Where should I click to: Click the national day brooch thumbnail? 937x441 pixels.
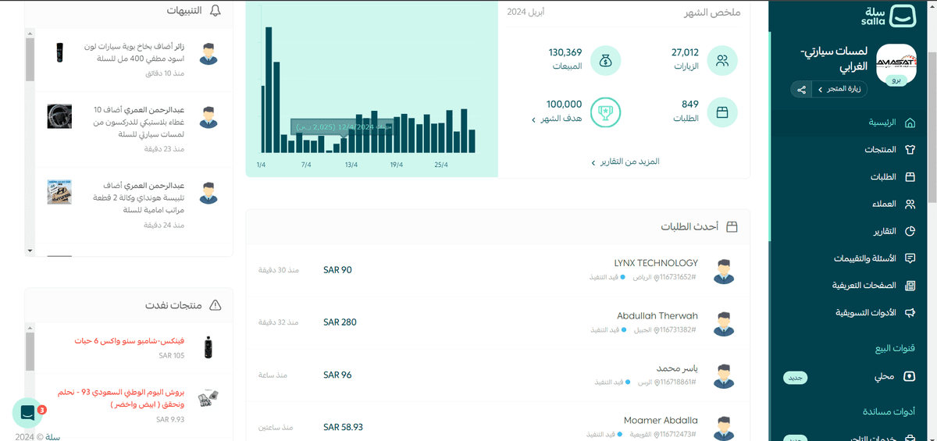pyautogui.click(x=208, y=398)
